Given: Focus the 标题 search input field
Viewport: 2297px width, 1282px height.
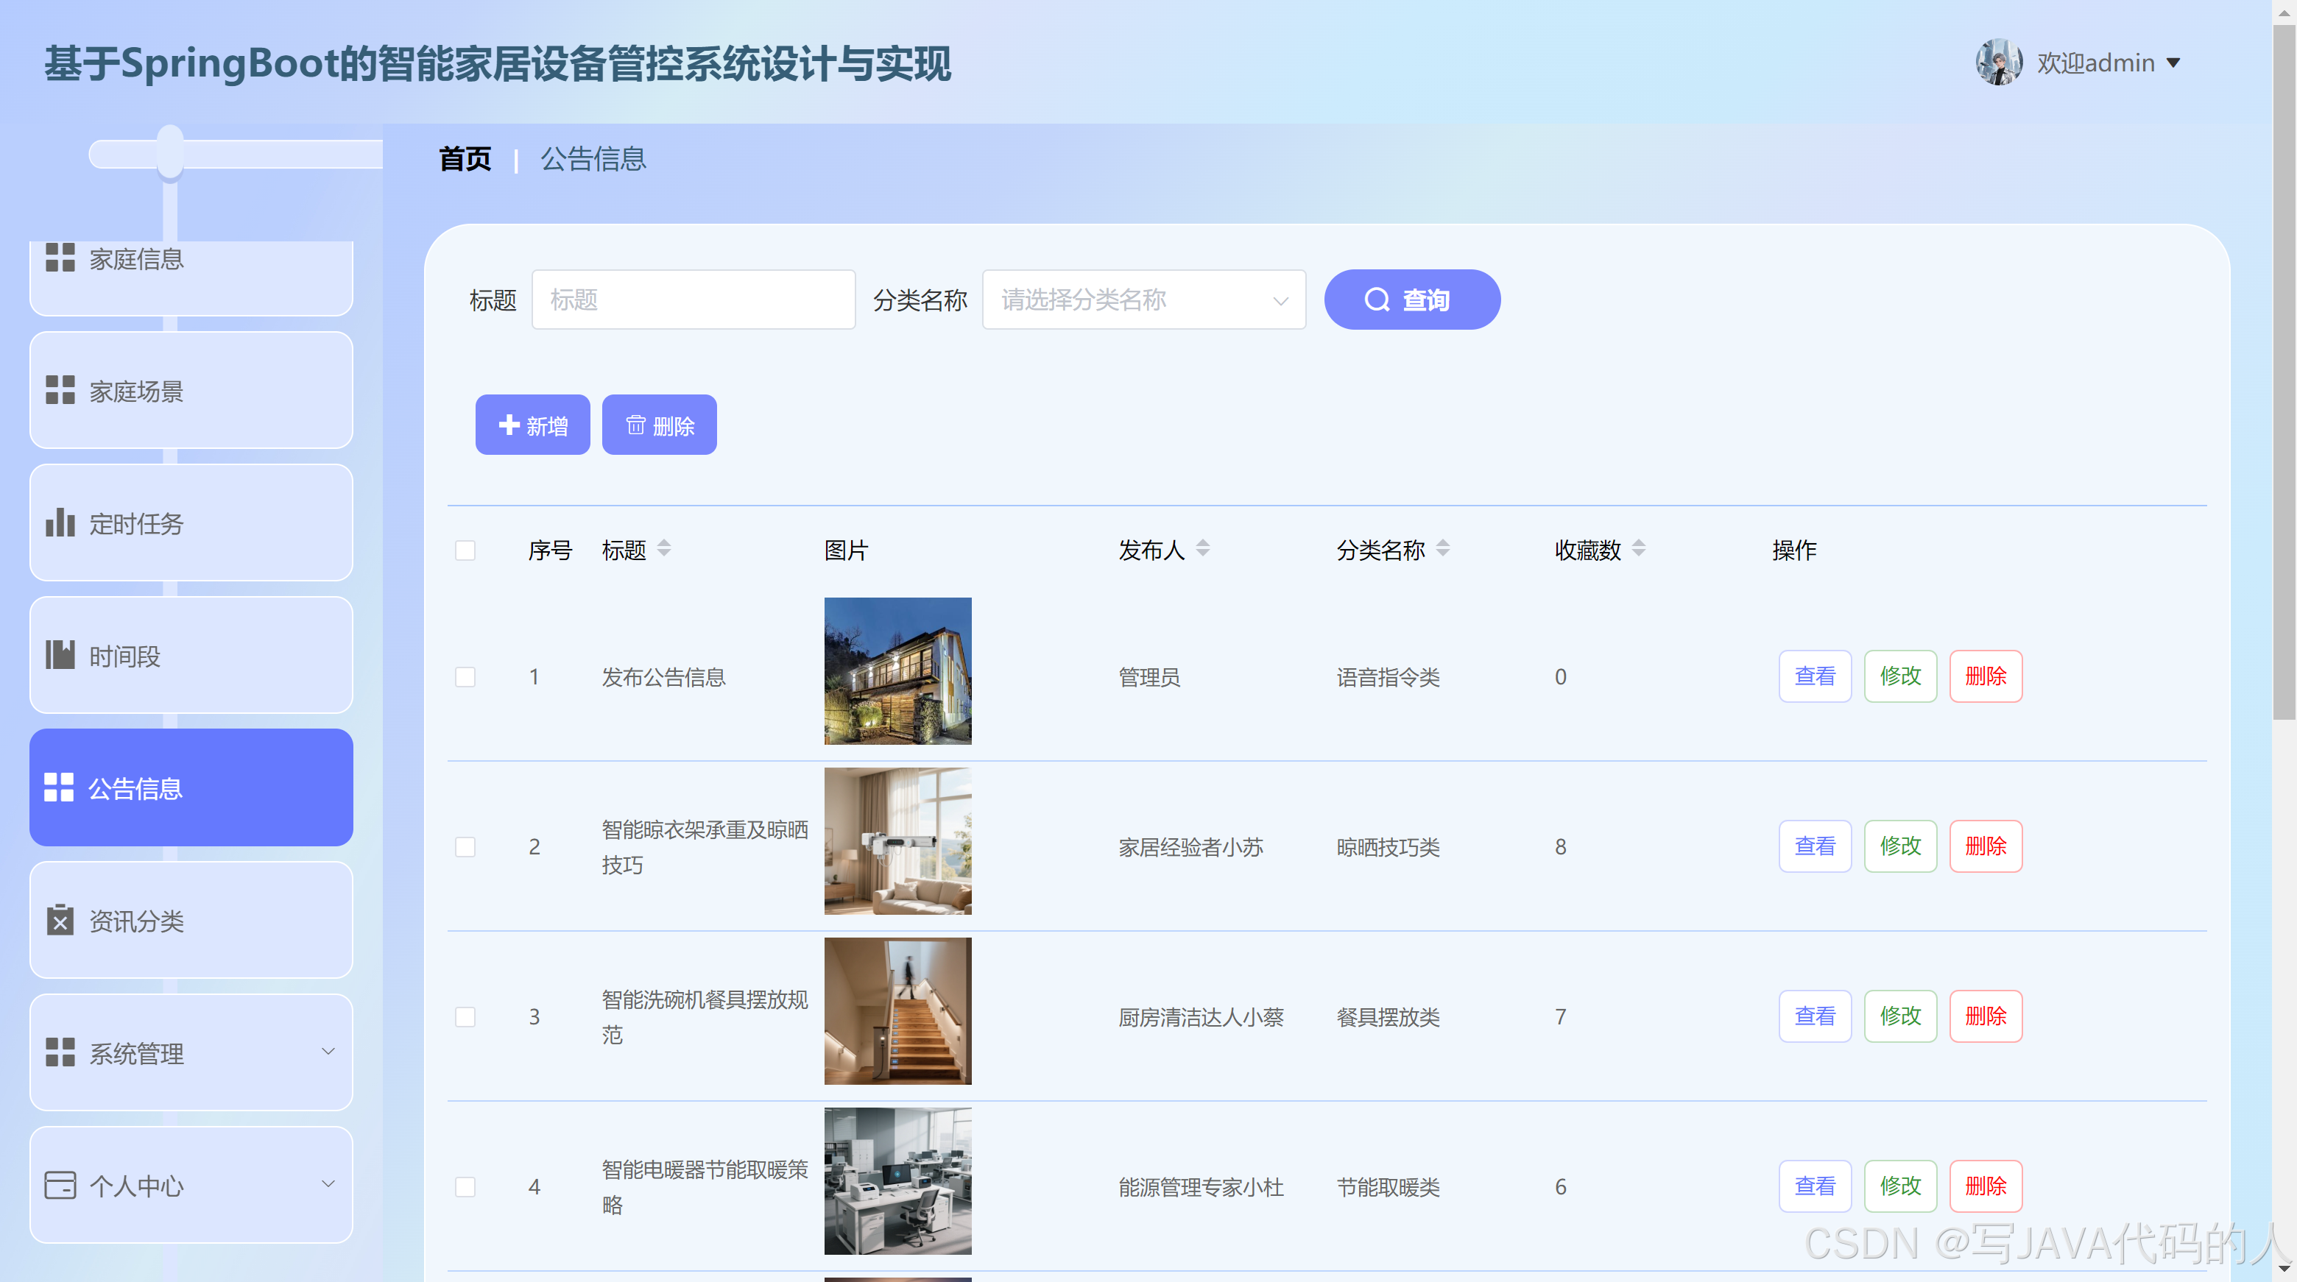Looking at the screenshot, I should pos(694,300).
